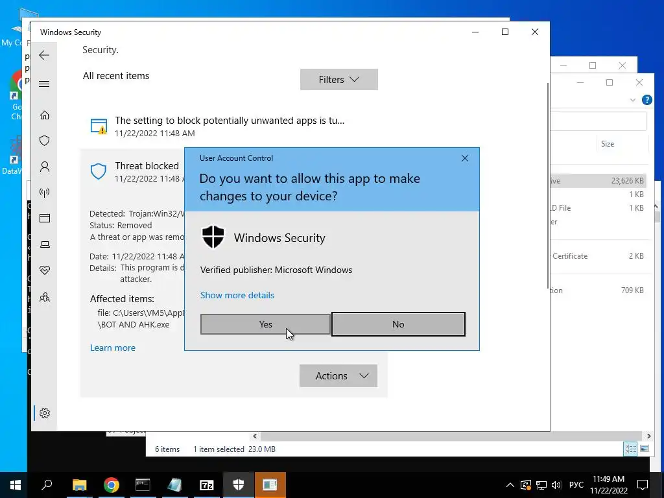Click the app window warning icon beside PUA notification
This screenshot has height=498, width=664.
tap(99, 126)
